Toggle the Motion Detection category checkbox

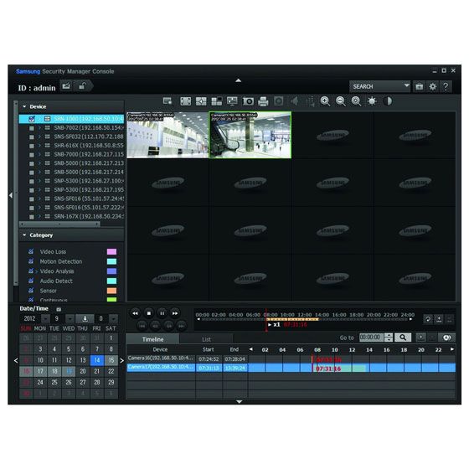(31, 261)
